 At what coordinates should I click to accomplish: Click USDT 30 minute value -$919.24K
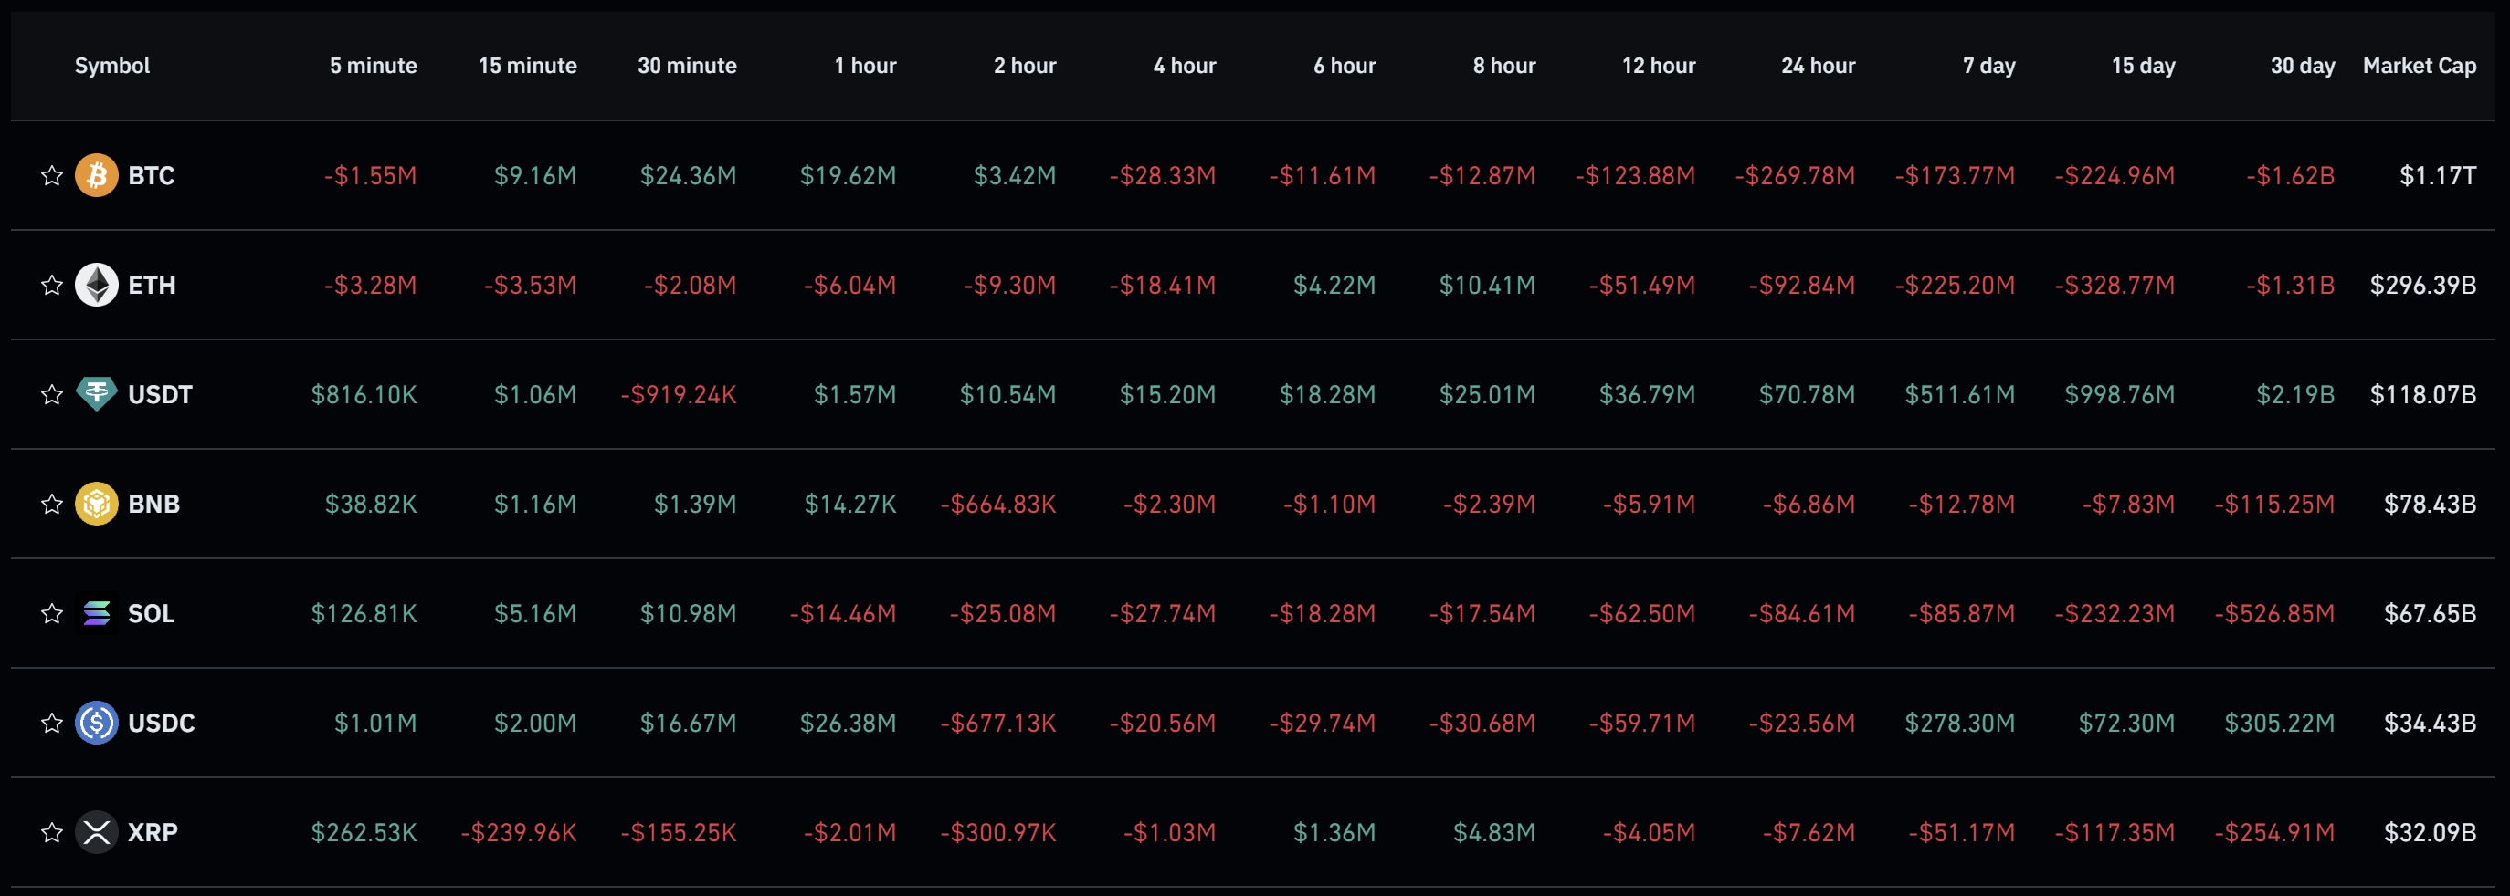(x=678, y=394)
